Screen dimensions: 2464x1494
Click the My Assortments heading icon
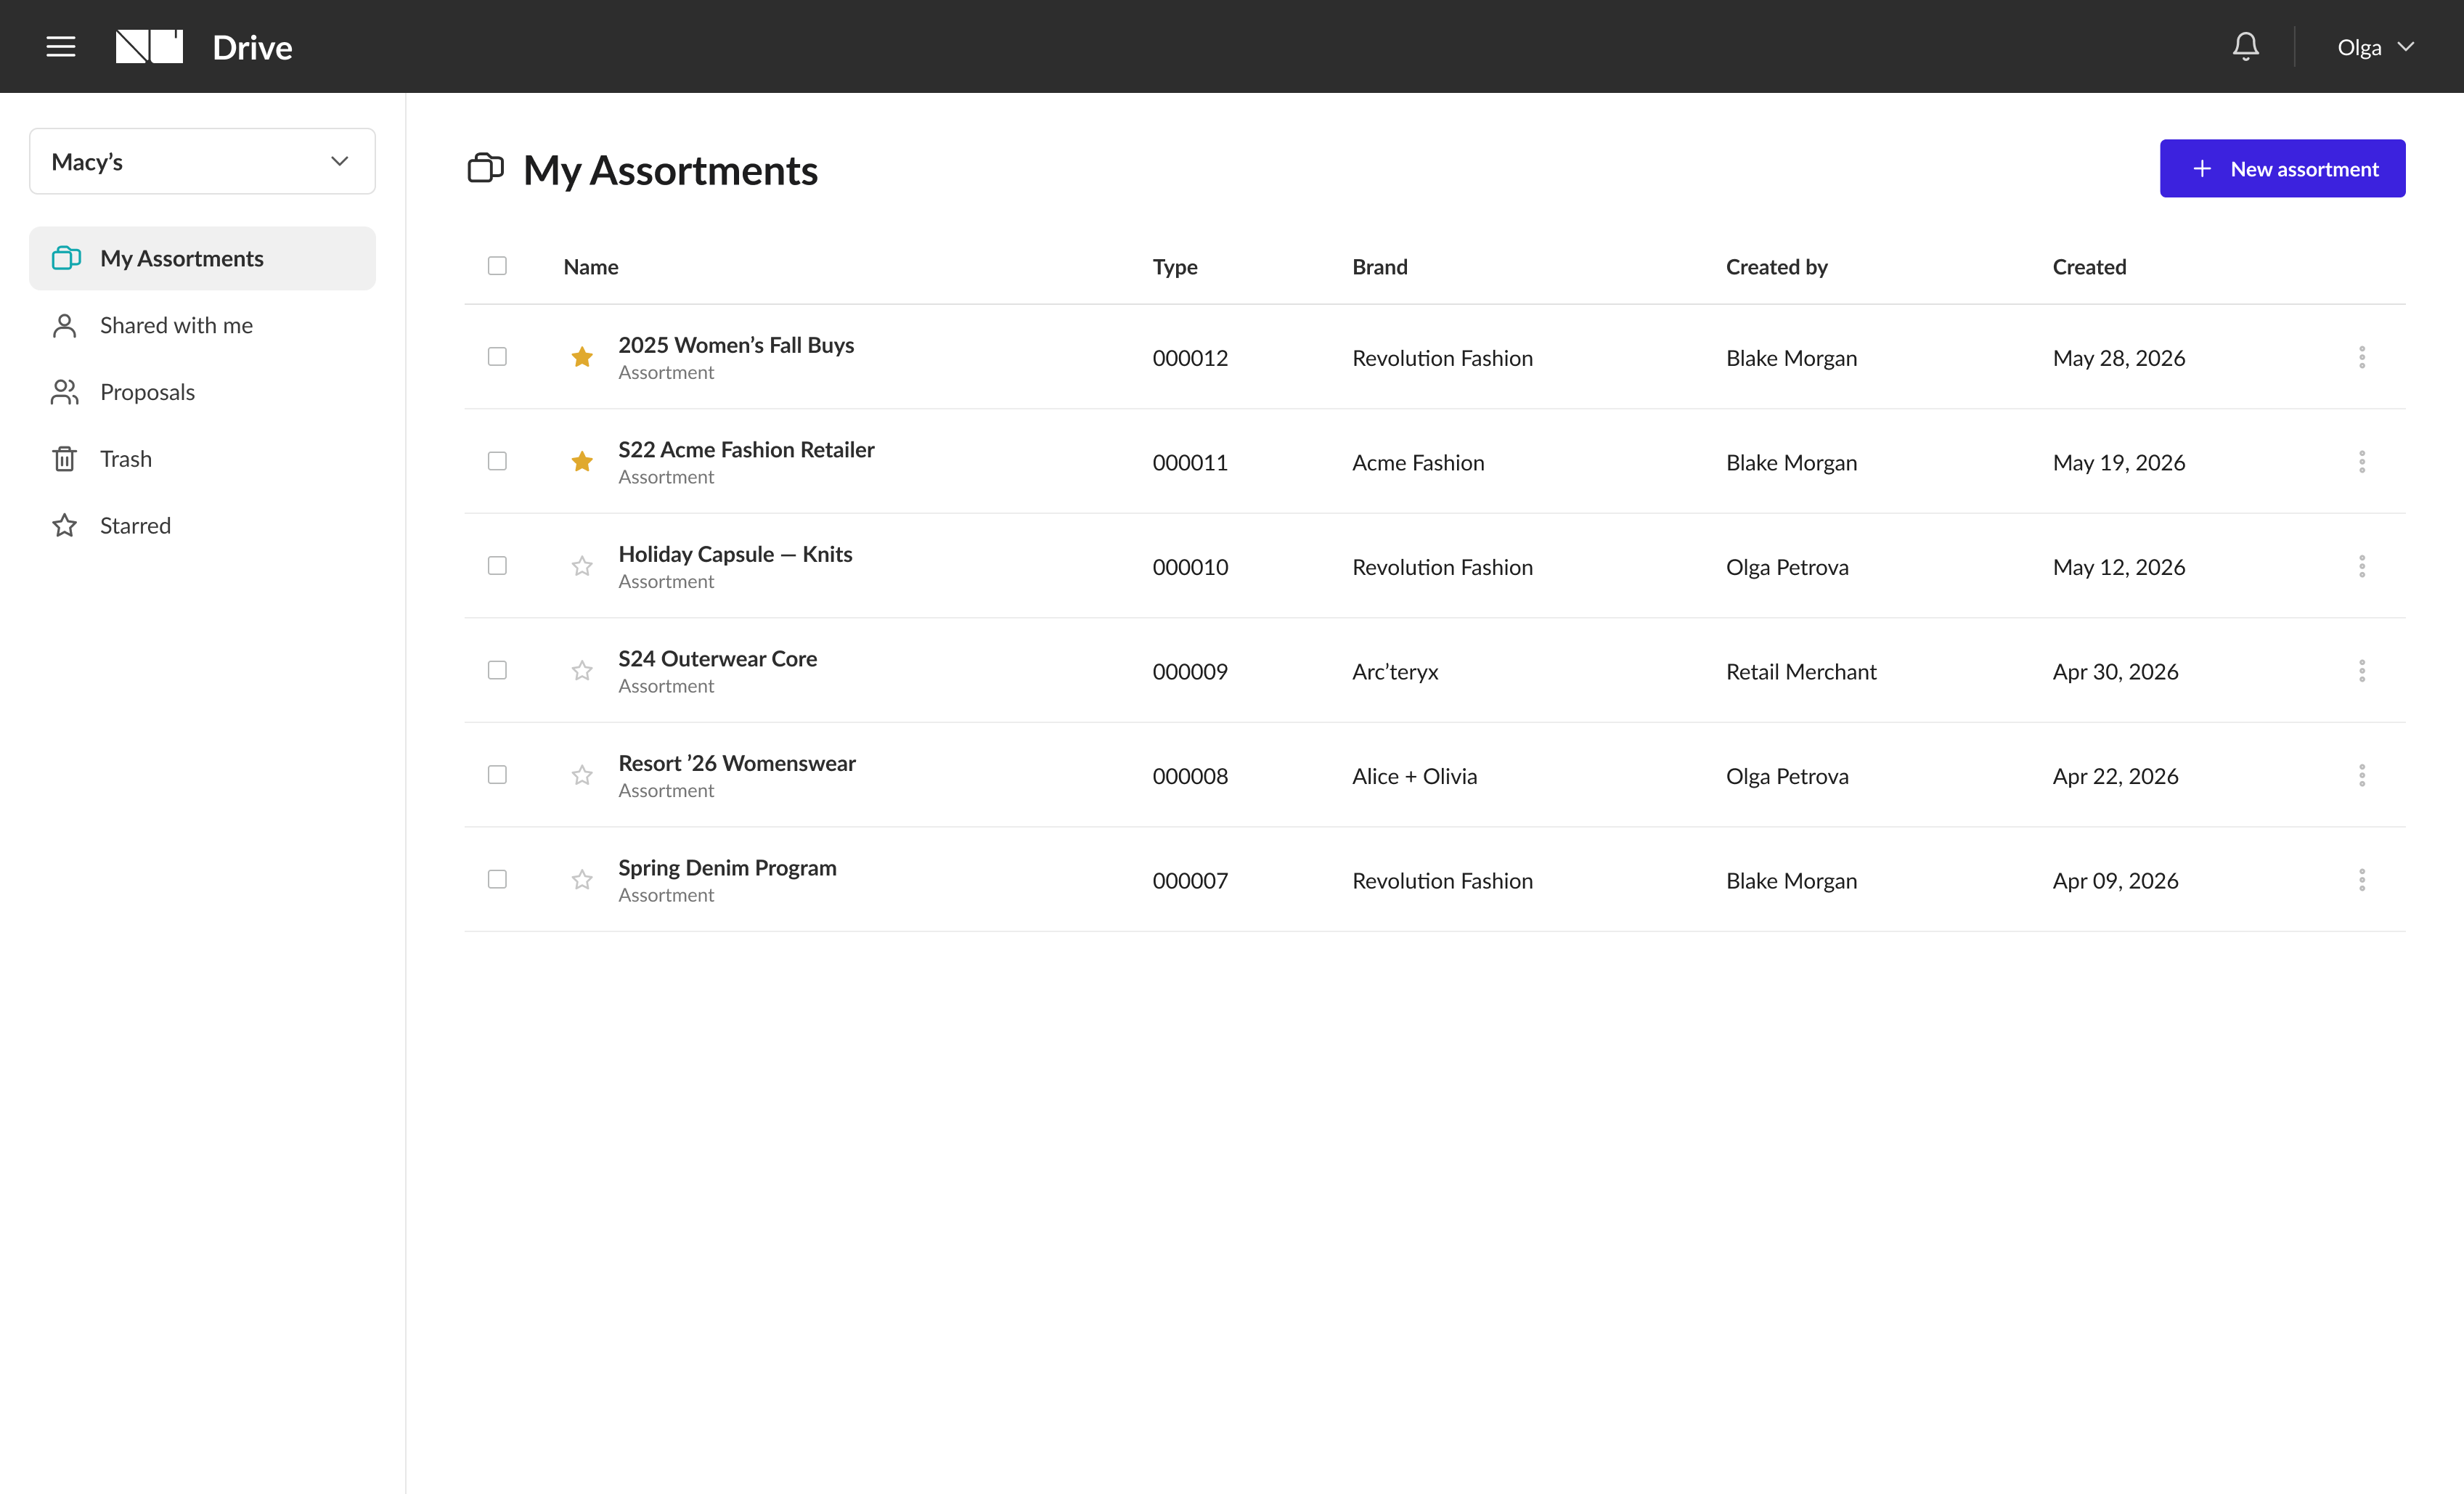485,168
